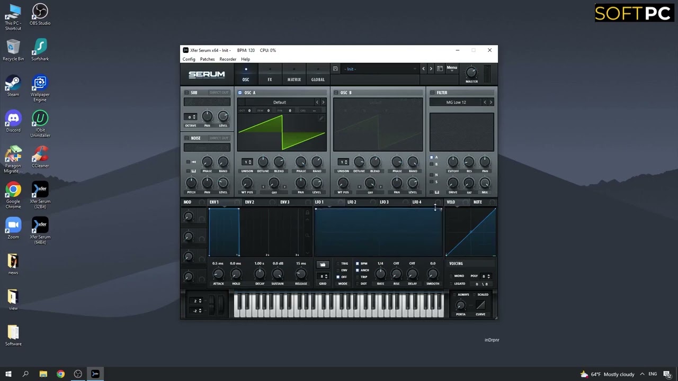
Task: Click the save preset floppy icon
Action: coord(335,69)
